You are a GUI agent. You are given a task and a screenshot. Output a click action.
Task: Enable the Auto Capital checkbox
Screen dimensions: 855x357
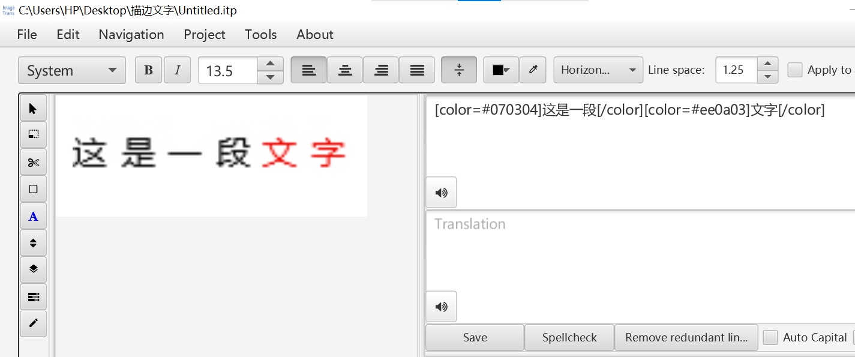point(770,337)
